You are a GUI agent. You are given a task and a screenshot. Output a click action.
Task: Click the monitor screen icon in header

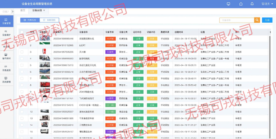(x=228, y=4)
